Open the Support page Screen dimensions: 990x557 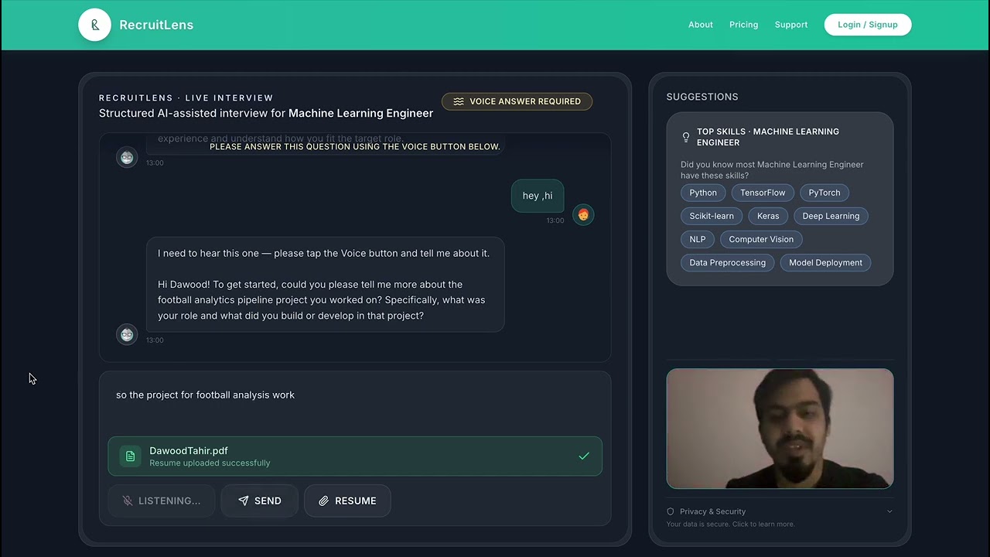(791, 25)
